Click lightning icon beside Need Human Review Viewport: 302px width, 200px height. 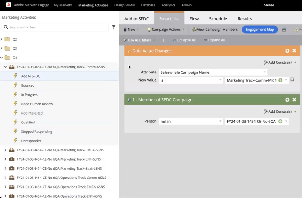point(16,104)
